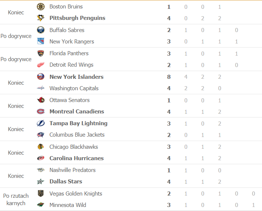Open the New York Rangers team link
The image size is (262, 211).
pyautogui.click(x=71, y=42)
